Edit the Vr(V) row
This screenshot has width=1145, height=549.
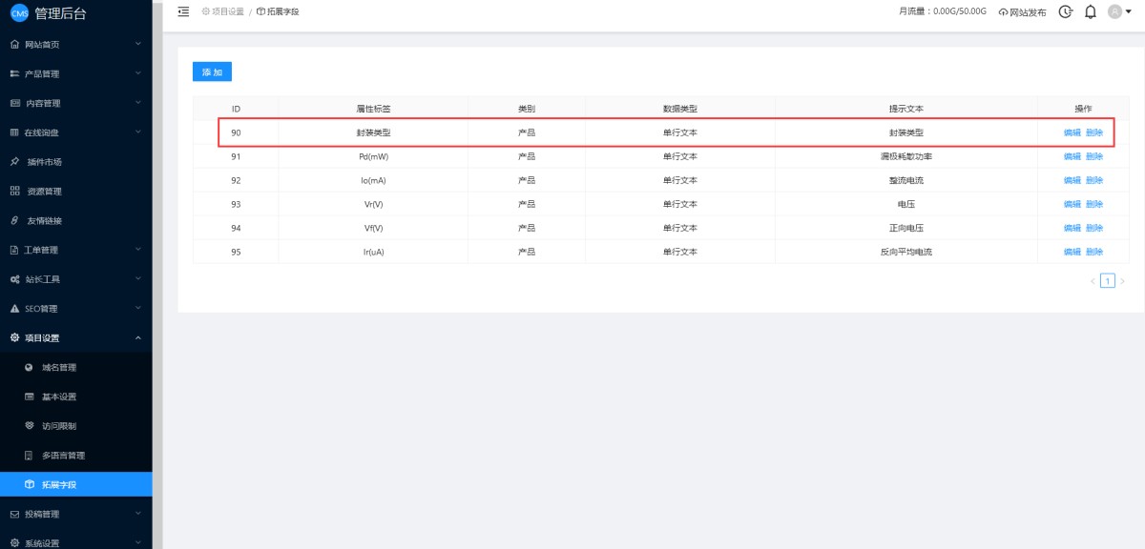[x=1072, y=204]
